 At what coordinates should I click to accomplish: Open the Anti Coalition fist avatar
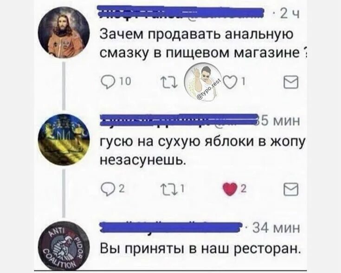tap(64, 247)
